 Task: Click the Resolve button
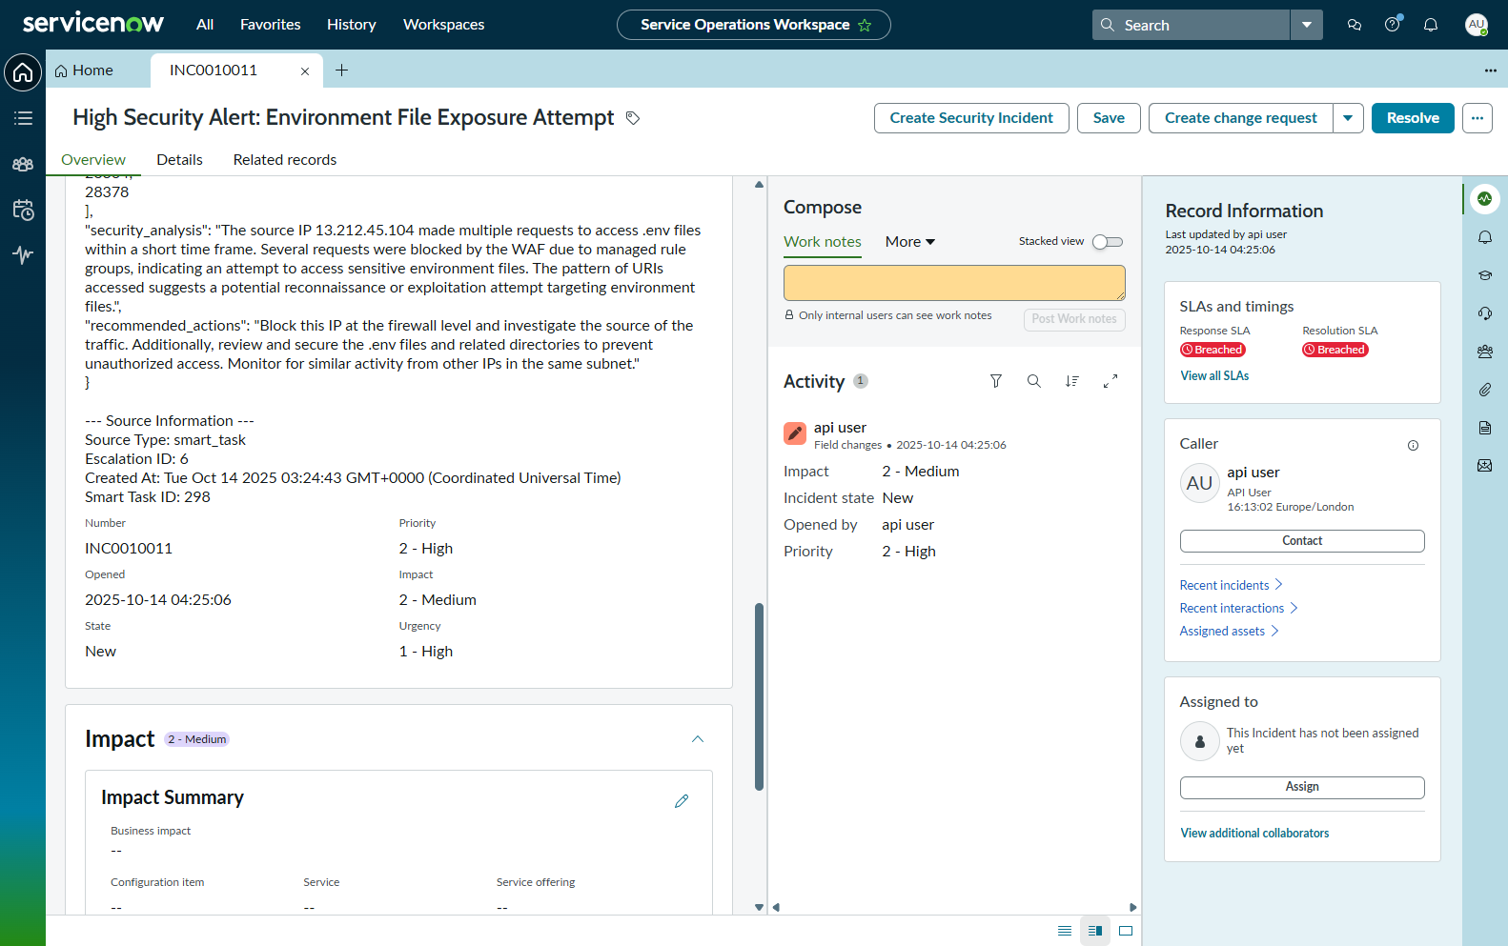(x=1413, y=118)
